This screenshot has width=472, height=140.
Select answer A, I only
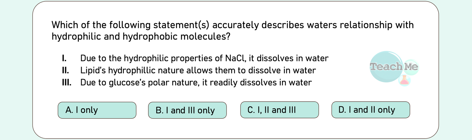97,110
